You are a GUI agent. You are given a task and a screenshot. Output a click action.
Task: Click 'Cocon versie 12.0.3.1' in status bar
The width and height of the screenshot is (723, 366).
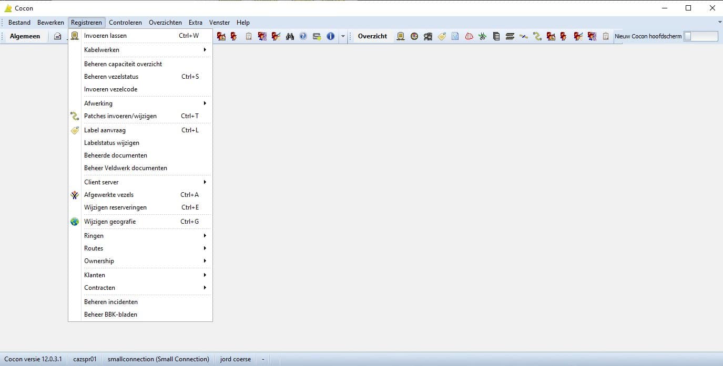33,359
